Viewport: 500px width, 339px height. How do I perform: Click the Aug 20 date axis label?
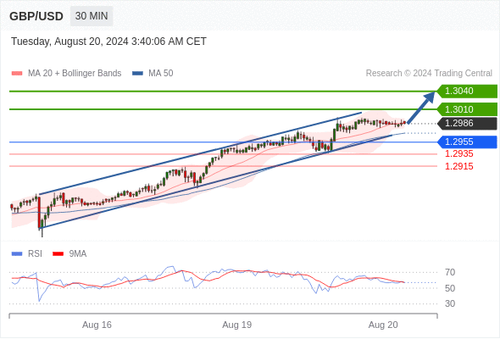click(383, 325)
